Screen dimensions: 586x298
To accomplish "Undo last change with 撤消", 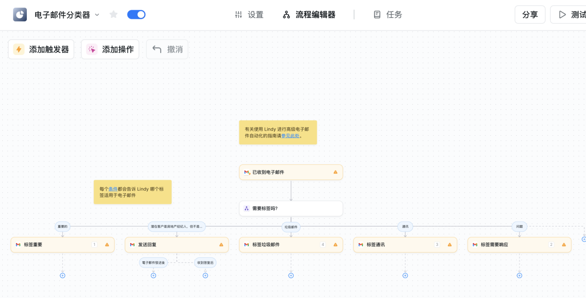I will (167, 49).
